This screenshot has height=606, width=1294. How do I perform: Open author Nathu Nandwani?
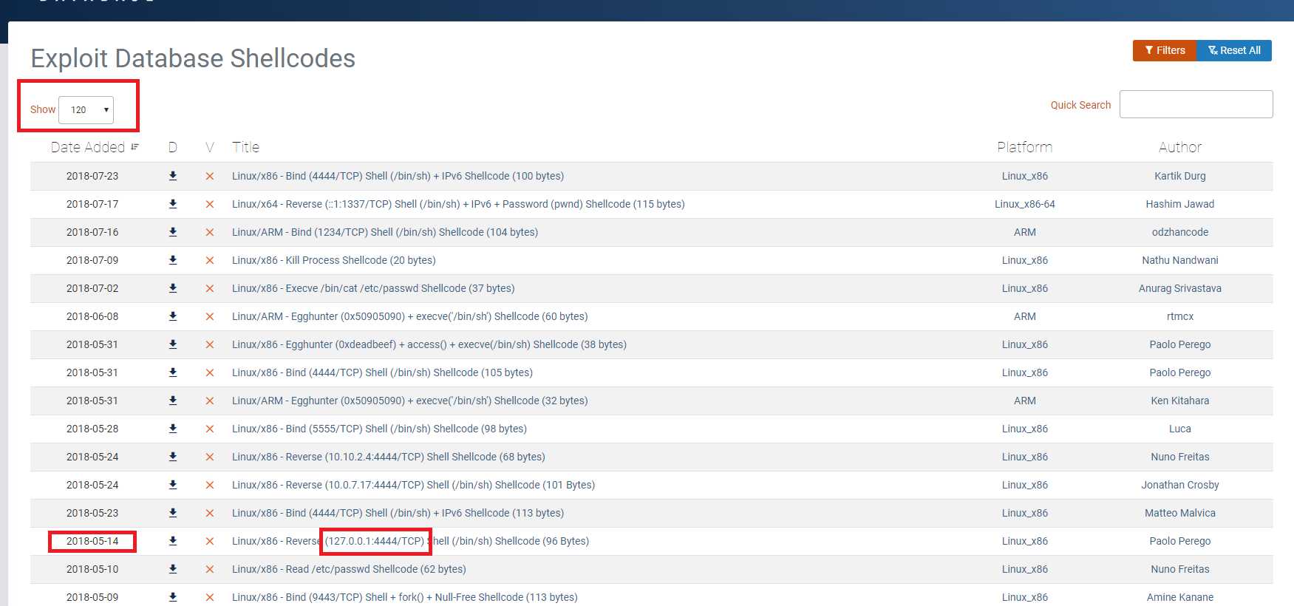click(1180, 260)
